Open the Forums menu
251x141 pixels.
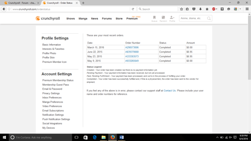coord(107,18)
